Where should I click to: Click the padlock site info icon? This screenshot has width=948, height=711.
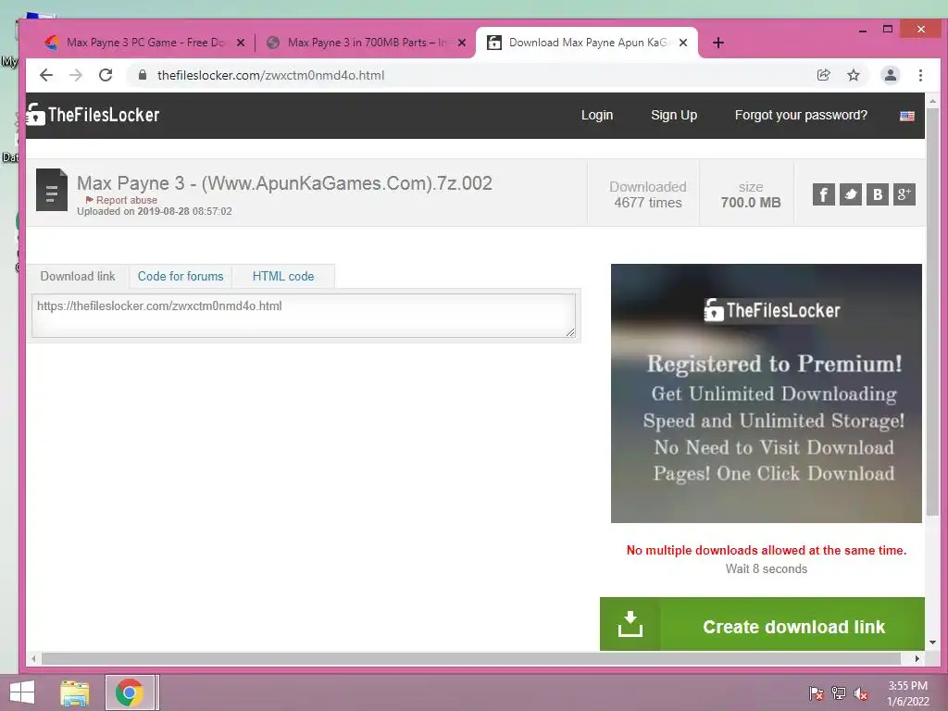[142, 75]
